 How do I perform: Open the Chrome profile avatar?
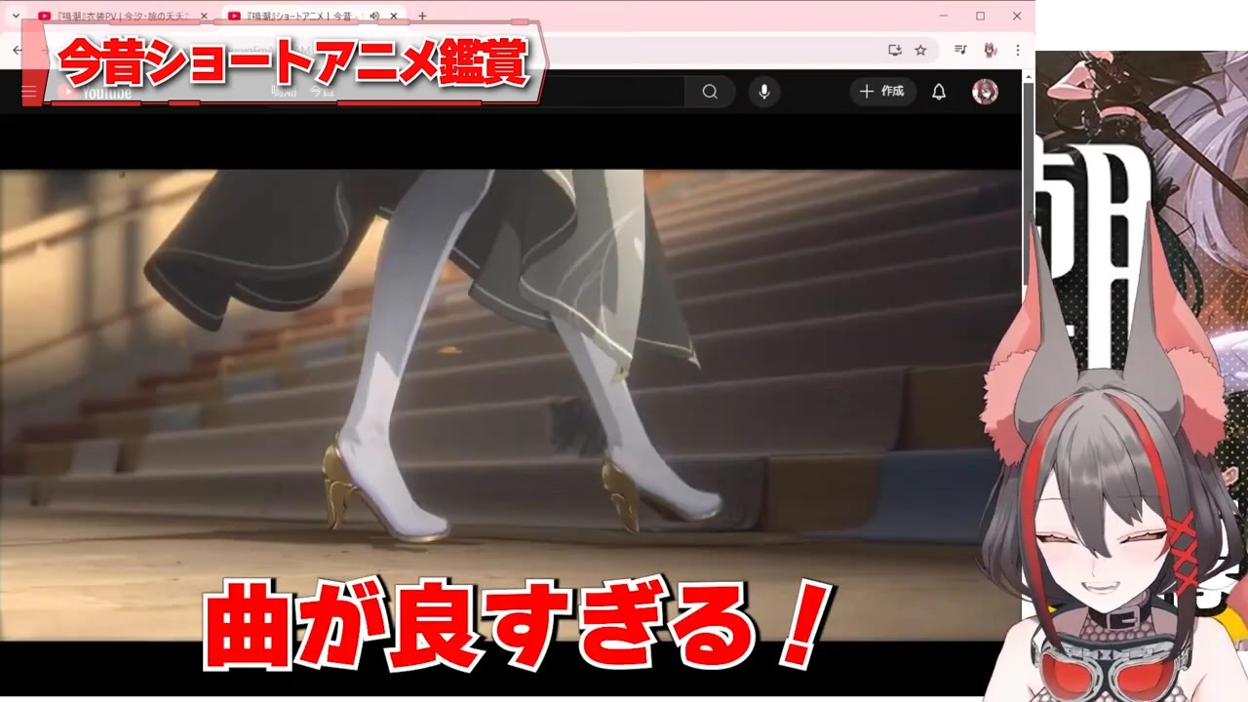point(990,50)
